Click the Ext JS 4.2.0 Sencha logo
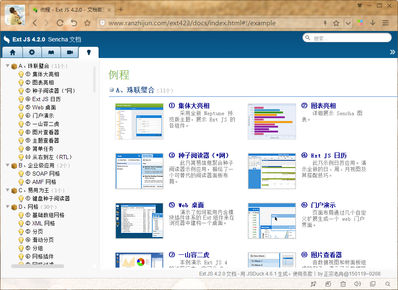 pos(42,39)
